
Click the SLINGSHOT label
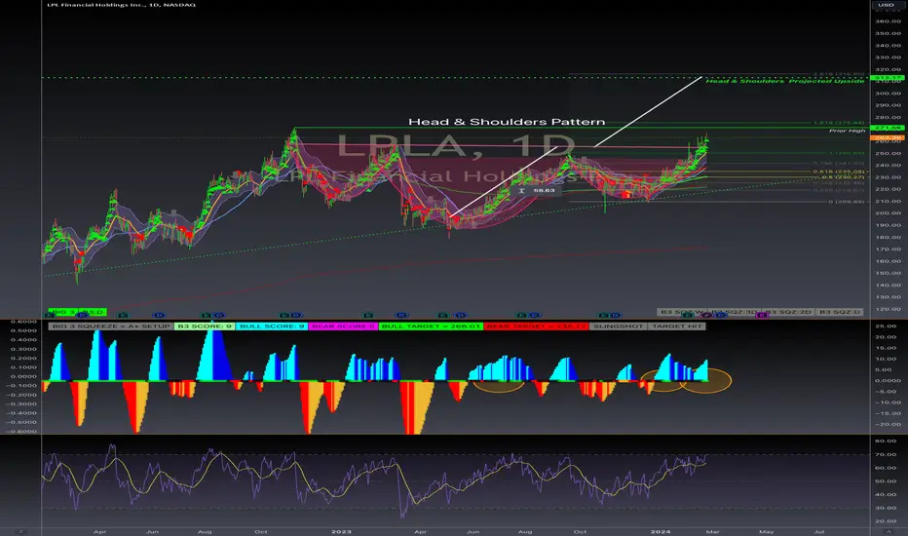(618, 326)
